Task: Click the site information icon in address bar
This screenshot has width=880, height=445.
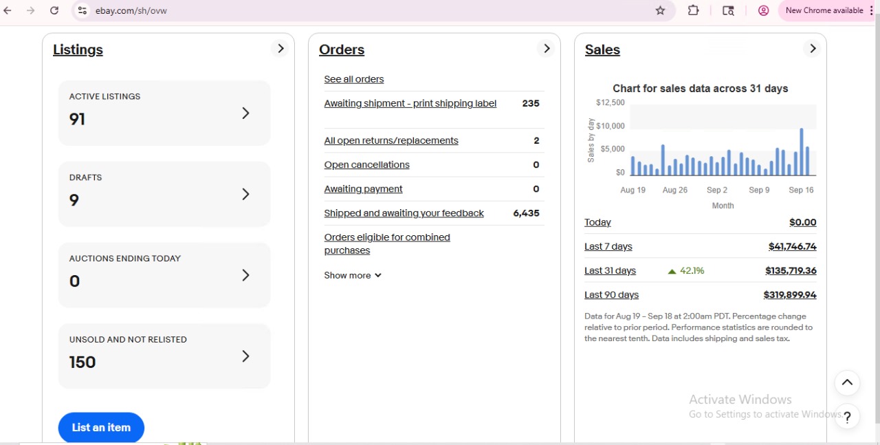Action: point(82,10)
